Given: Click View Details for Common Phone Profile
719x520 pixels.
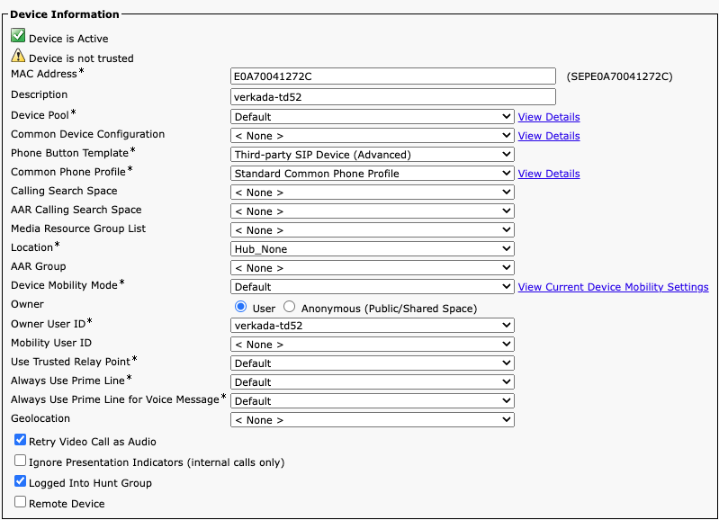Looking at the screenshot, I should [549, 174].
